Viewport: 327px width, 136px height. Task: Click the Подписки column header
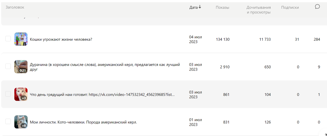click(290, 7)
